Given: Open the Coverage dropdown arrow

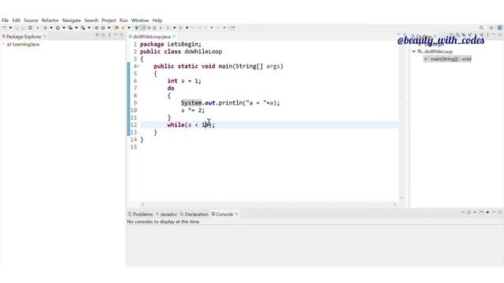Looking at the screenshot, I should pyautogui.click(x=76, y=28).
